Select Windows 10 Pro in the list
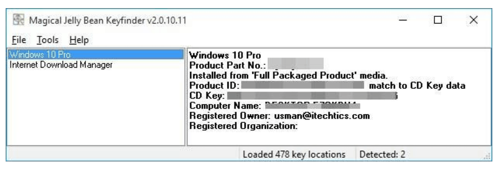Screen dimensions: 498x169 96,55
